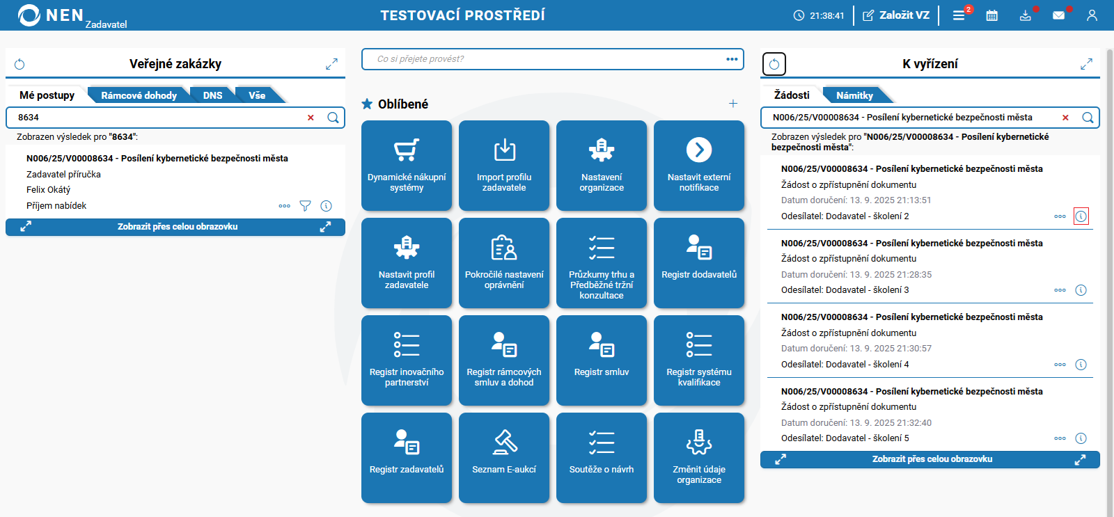Image resolution: width=1114 pixels, height=517 pixels.
Task: Show info for Dodavatel - školení 2 request
Action: (x=1081, y=216)
